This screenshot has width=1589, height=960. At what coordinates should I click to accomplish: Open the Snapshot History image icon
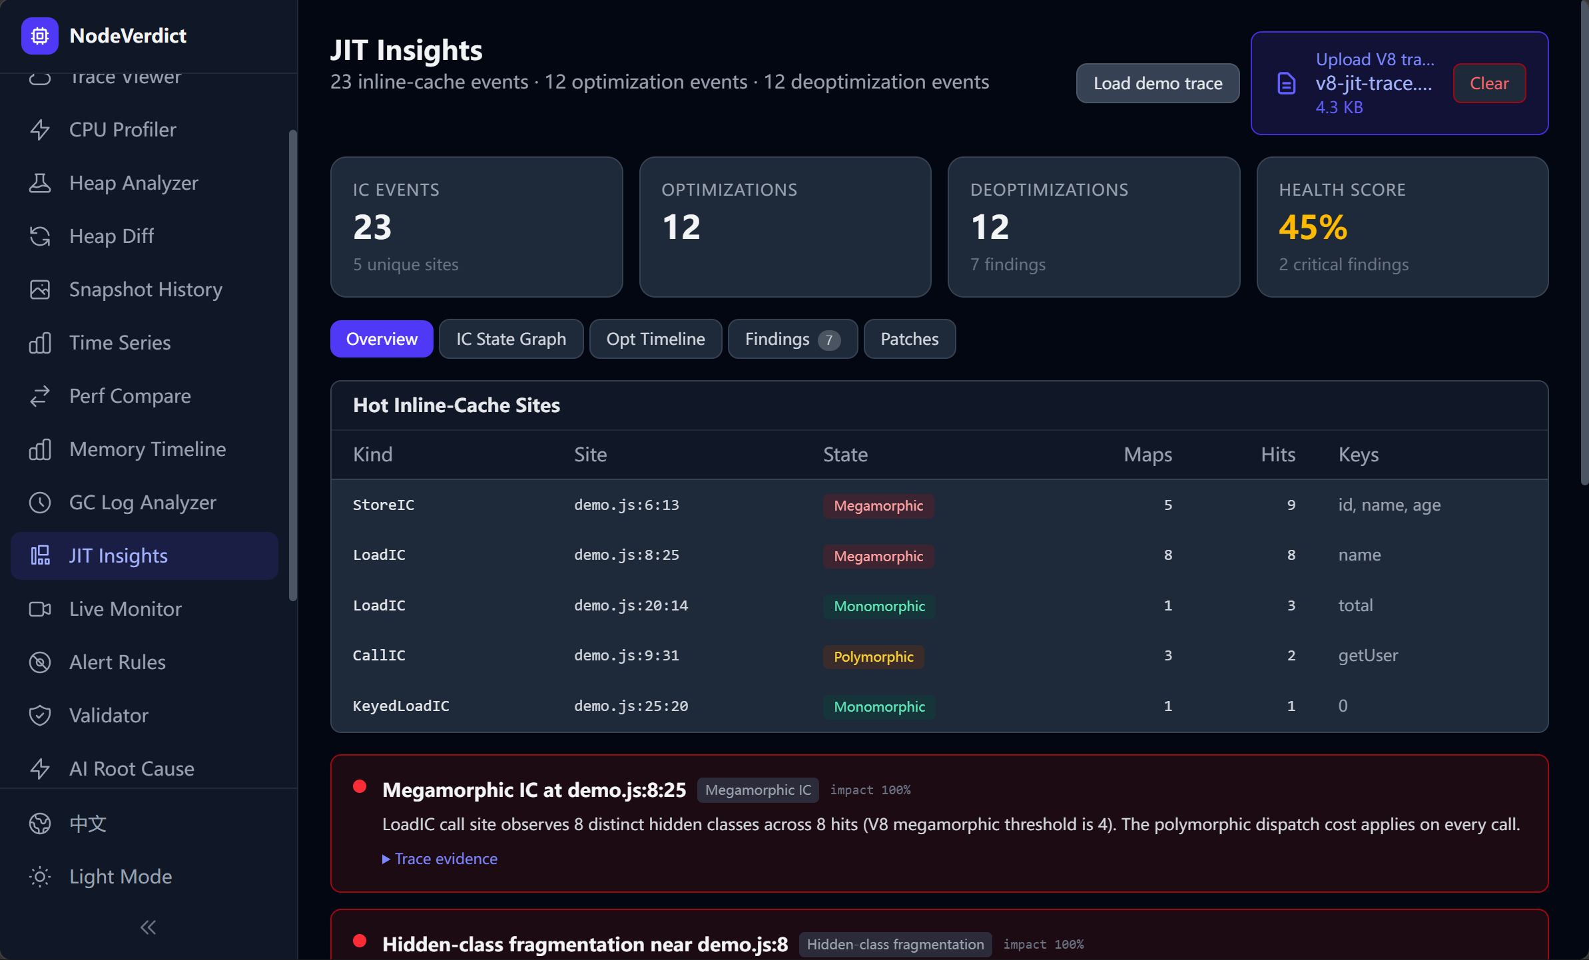point(40,290)
